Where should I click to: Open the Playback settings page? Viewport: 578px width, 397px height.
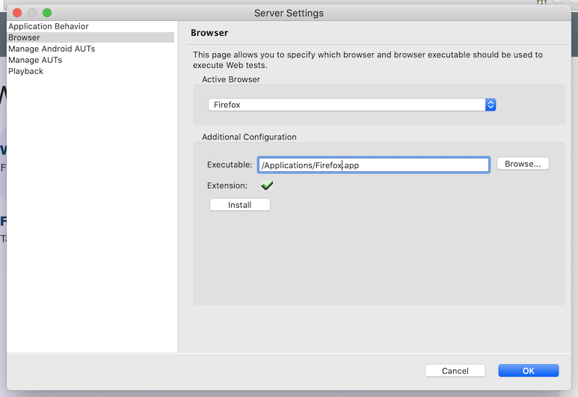tap(26, 71)
